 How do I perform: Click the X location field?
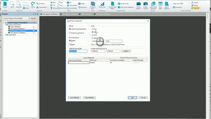[99, 51]
